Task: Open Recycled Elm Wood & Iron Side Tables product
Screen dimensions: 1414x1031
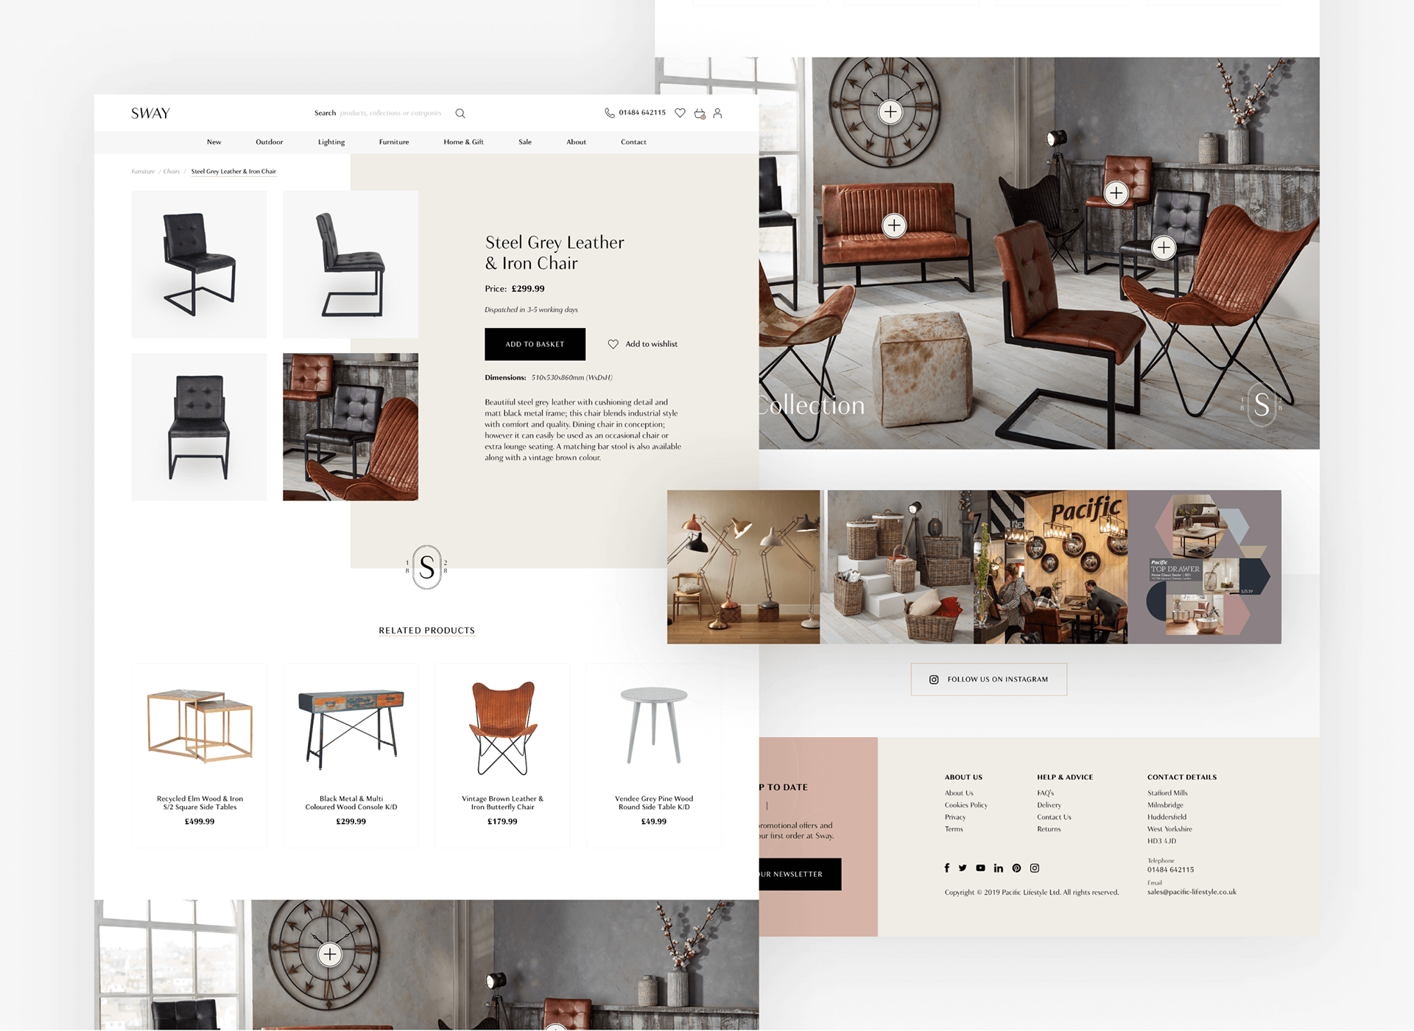Action: click(200, 755)
